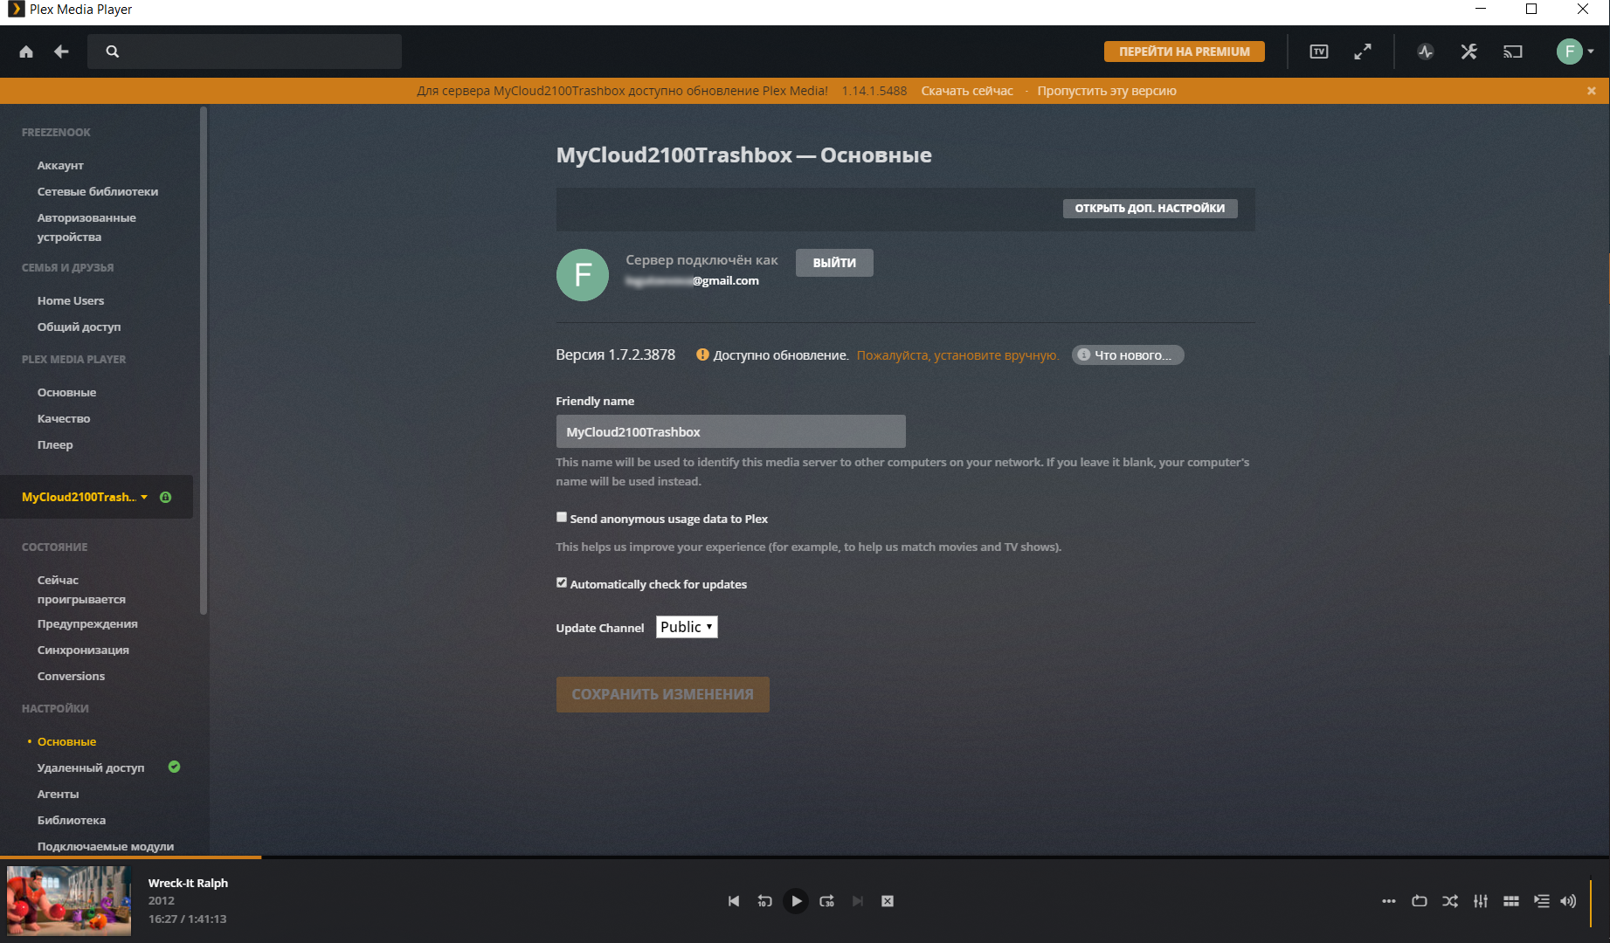Open Плеер settings
This screenshot has height=943, width=1610.
[55, 444]
